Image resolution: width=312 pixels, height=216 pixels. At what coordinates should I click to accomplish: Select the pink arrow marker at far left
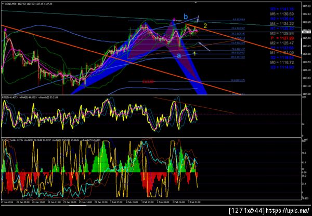tap(5, 30)
